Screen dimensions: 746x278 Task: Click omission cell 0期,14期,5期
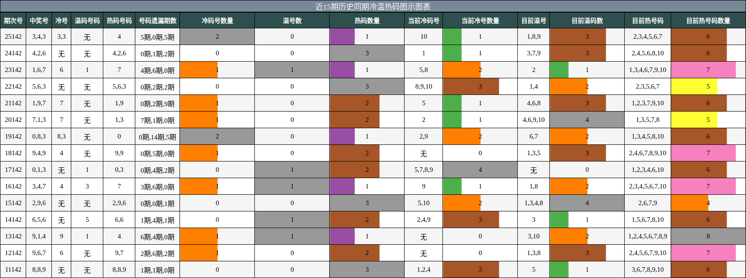(157, 136)
